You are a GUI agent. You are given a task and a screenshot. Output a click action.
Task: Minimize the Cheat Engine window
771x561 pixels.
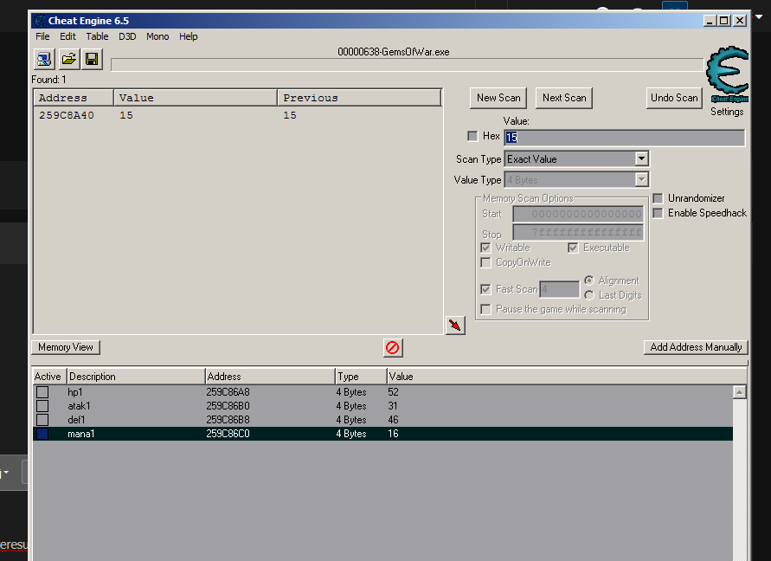[710, 21]
